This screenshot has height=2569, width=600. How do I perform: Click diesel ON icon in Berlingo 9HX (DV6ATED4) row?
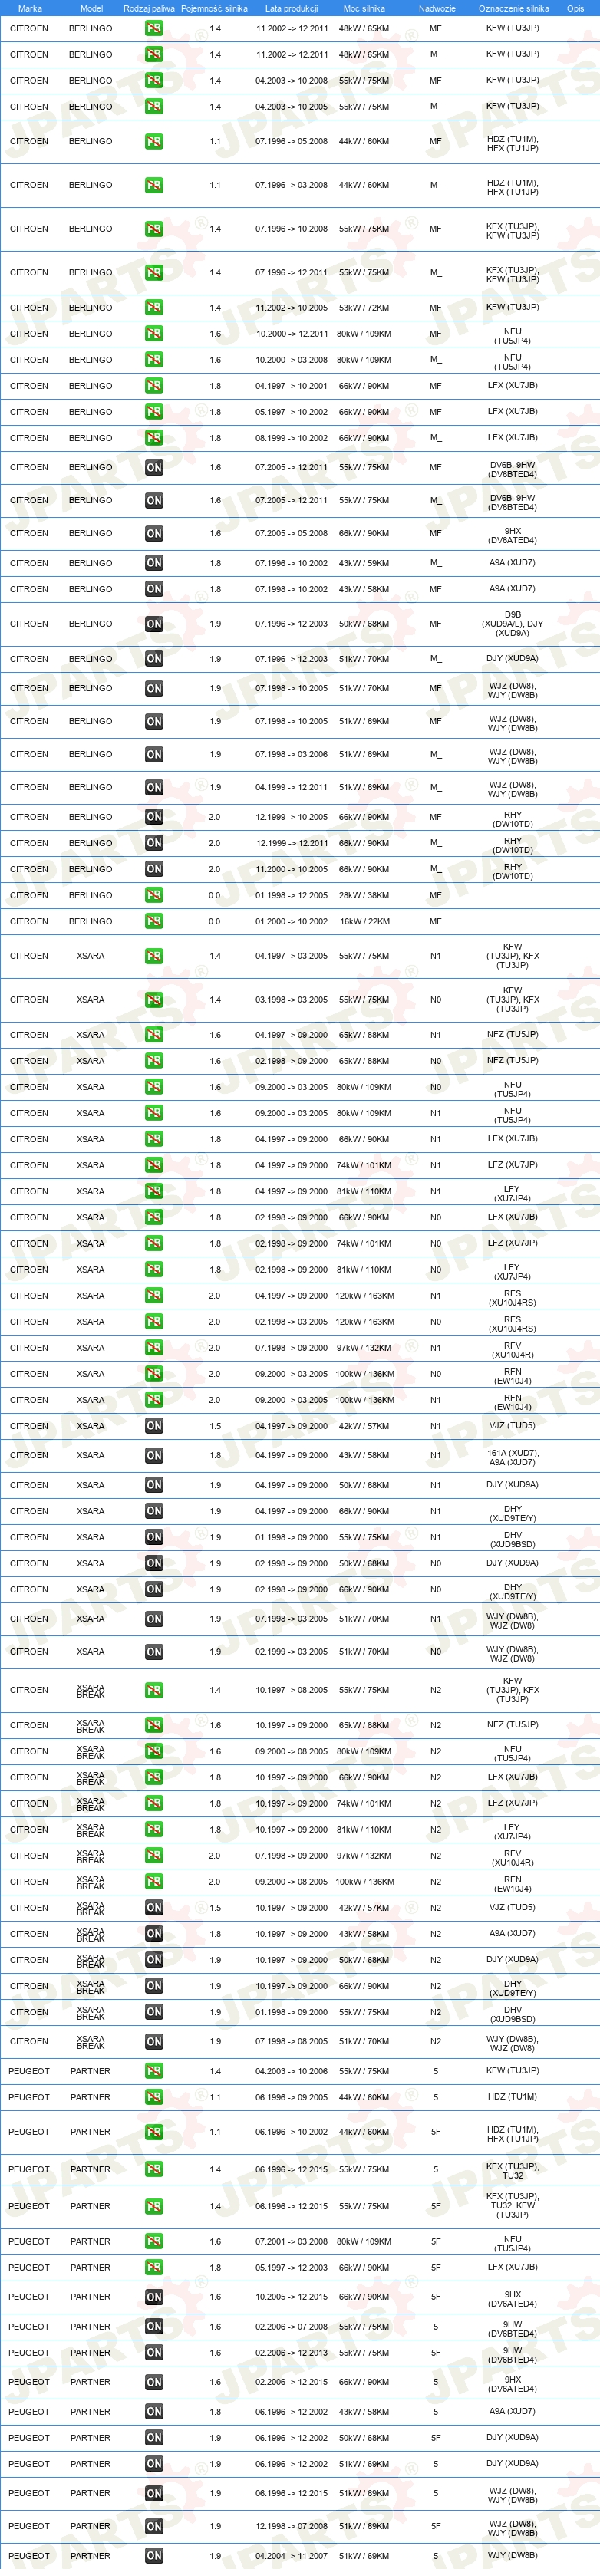click(x=153, y=534)
